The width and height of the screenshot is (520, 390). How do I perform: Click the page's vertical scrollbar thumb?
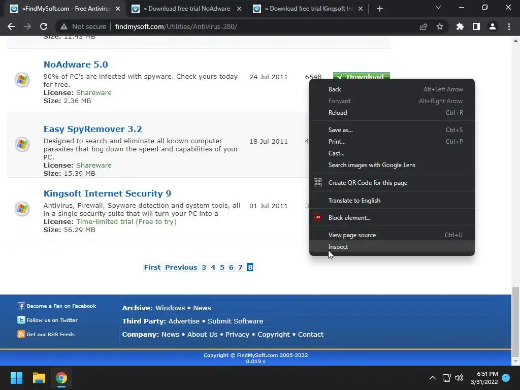point(516,321)
